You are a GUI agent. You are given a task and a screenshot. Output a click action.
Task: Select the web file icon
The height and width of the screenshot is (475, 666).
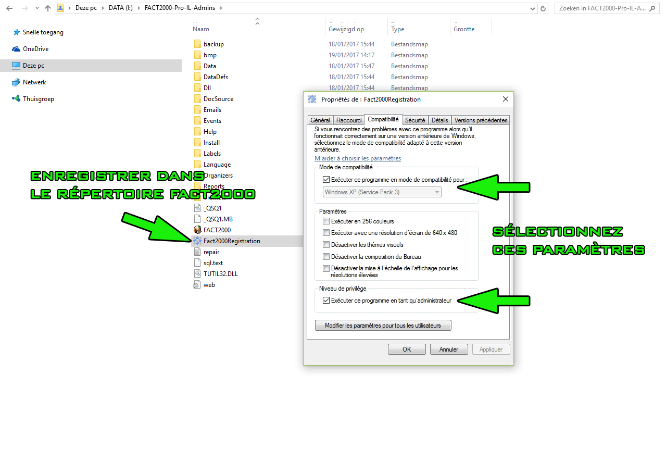pyautogui.click(x=197, y=285)
